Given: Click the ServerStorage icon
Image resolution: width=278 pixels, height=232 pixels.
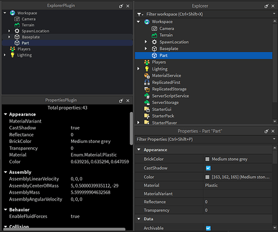Looking at the screenshot, I should [147, 103].
